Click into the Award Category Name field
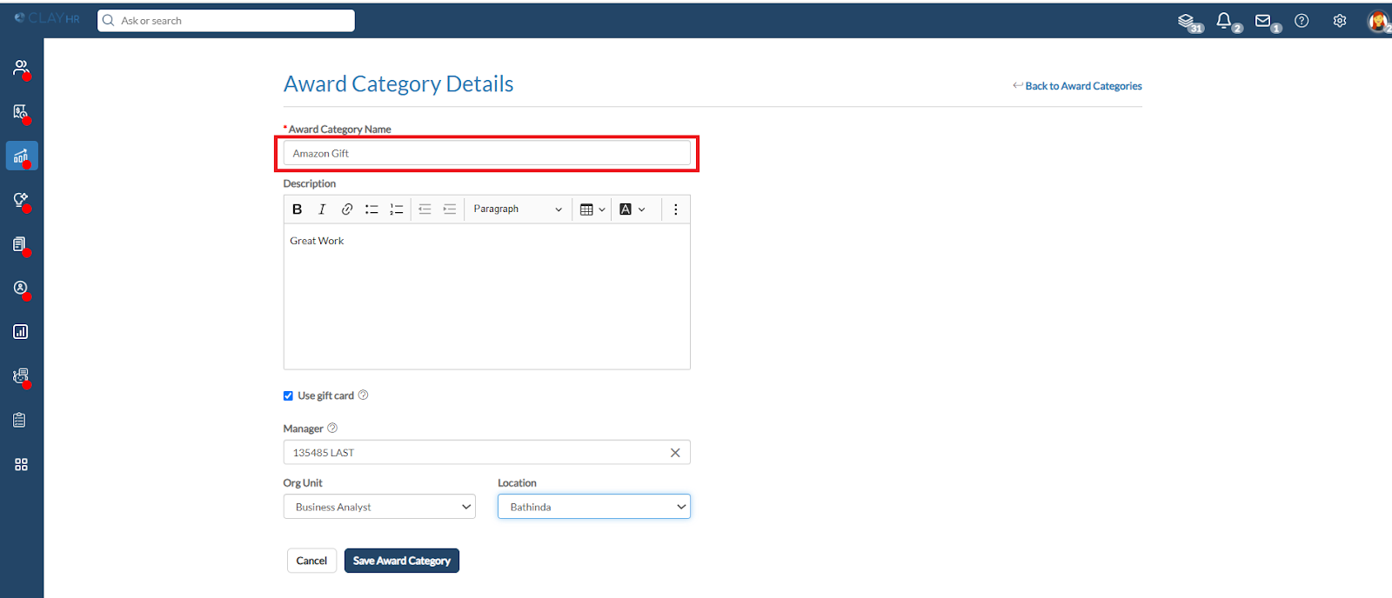The image size is (1392, 598). (487, 153)
